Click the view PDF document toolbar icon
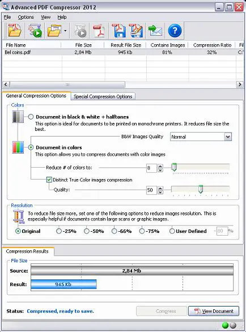Image resolution: width=246 pixels, height=332 pixels. click(x=99, y=31)
